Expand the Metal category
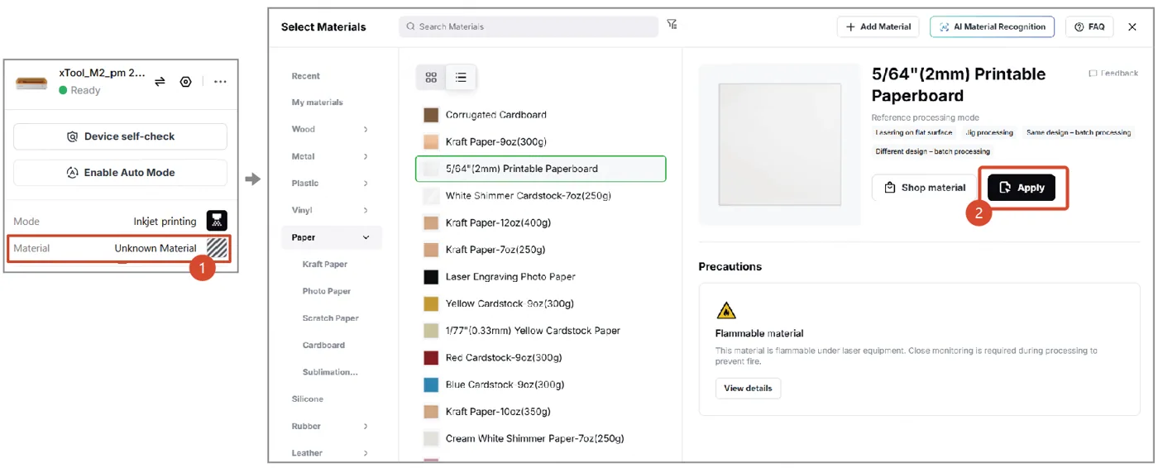 331,156
